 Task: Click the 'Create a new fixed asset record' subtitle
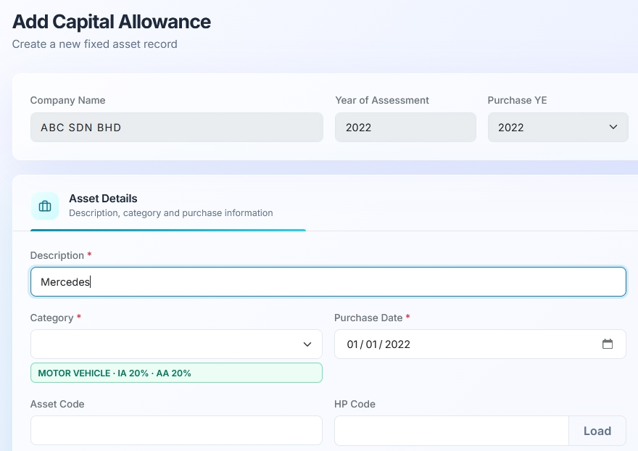click(x=94, y=44)
